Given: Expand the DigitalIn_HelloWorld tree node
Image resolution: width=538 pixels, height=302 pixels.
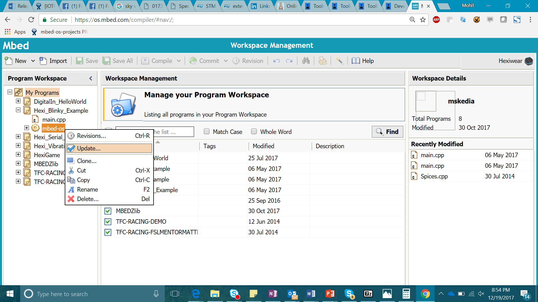Looking at the screenshot, I should pos(18,101).
